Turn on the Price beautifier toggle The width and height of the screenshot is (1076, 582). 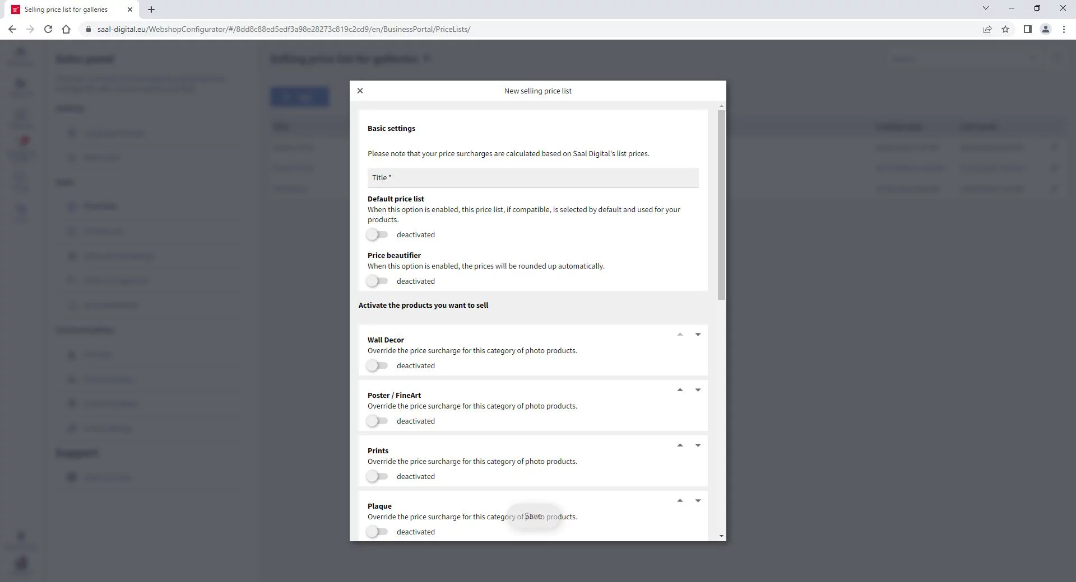tap(377, 281)
